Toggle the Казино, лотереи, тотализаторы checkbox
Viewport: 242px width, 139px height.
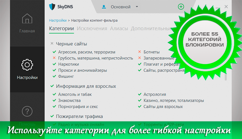139,100
